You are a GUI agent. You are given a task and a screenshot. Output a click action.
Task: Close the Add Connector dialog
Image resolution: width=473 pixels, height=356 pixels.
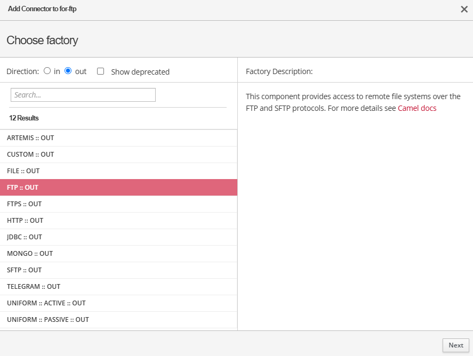pyautogui.click(x=464, y=9)
